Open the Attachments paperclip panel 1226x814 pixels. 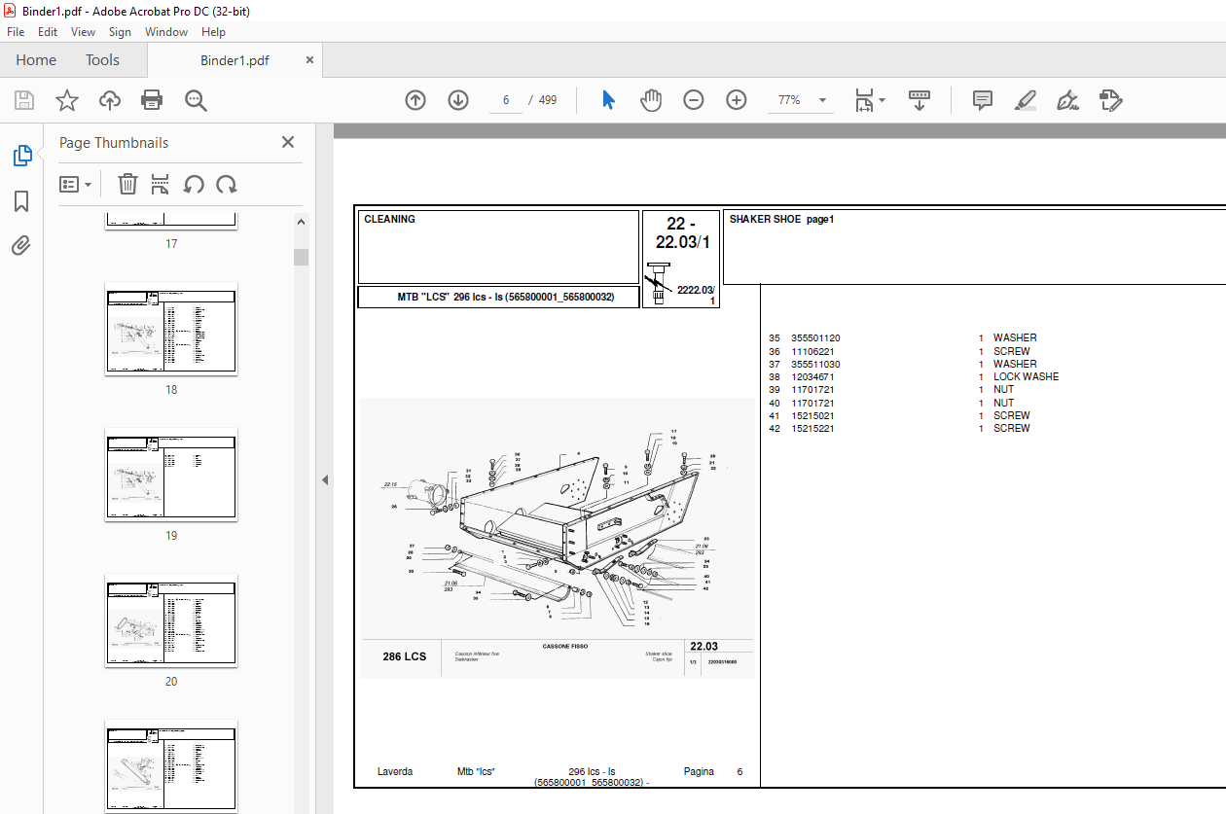[x=21, y=246]
